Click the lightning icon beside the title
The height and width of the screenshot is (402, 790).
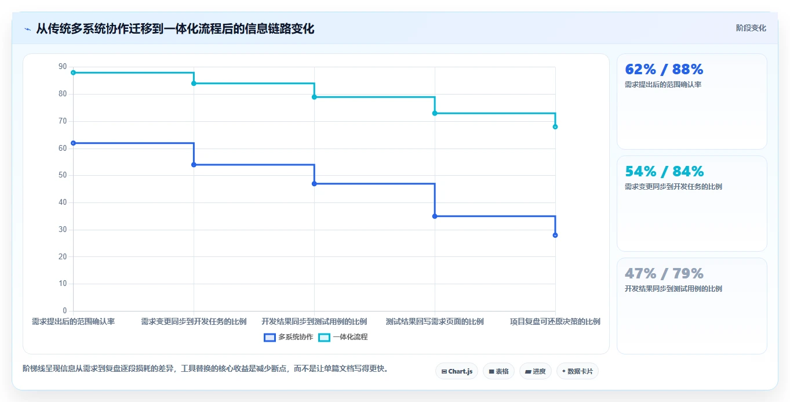pyautogui.click(x=28, y=29)
